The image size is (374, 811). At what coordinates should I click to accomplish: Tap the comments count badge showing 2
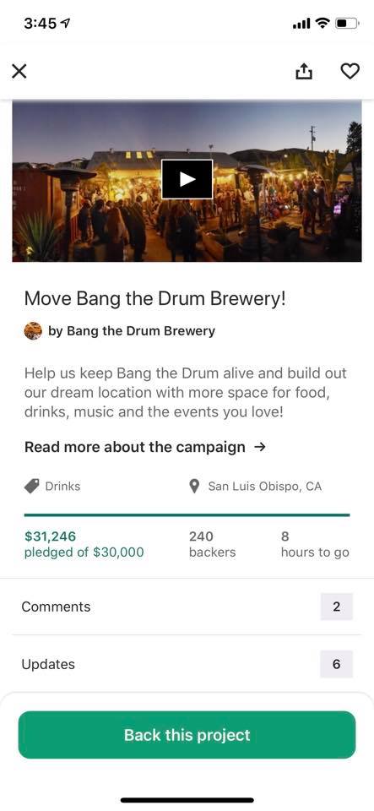point(336,607)
